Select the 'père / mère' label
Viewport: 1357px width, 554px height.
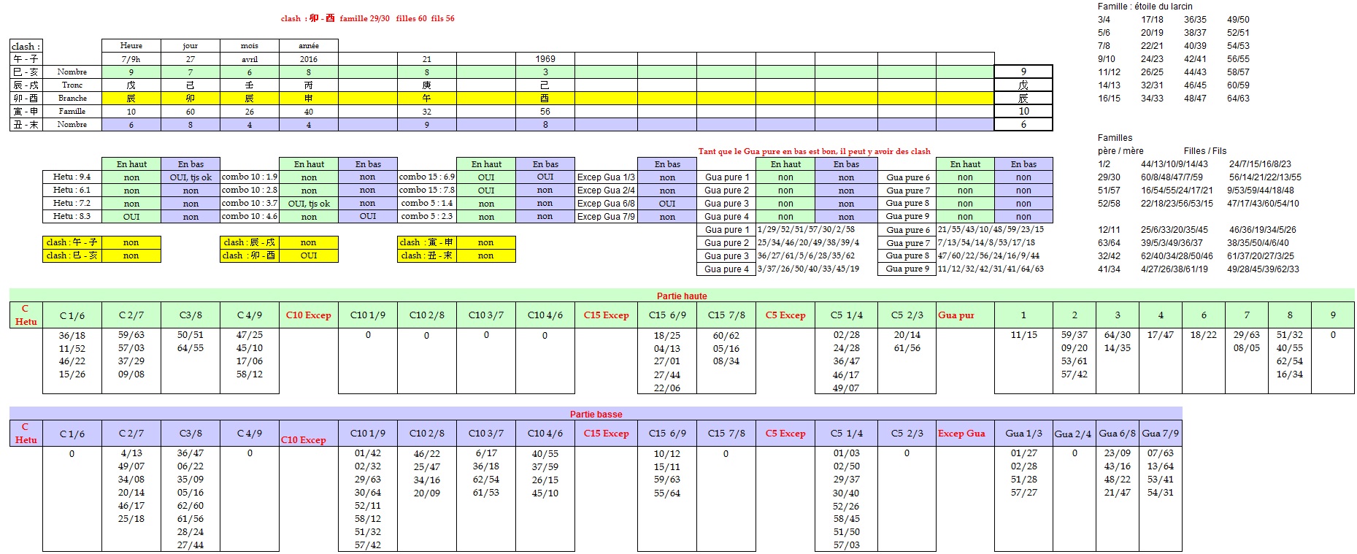1120,151
